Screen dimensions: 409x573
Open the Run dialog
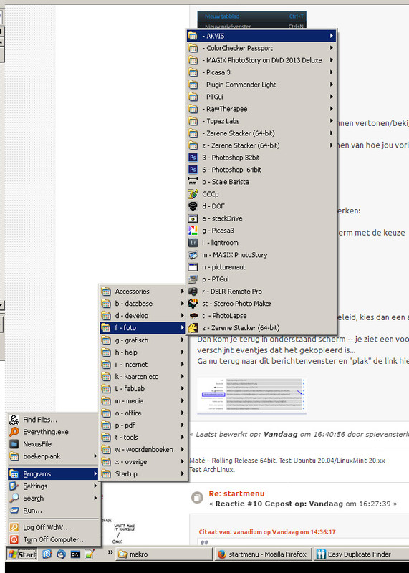coord(54,511)
